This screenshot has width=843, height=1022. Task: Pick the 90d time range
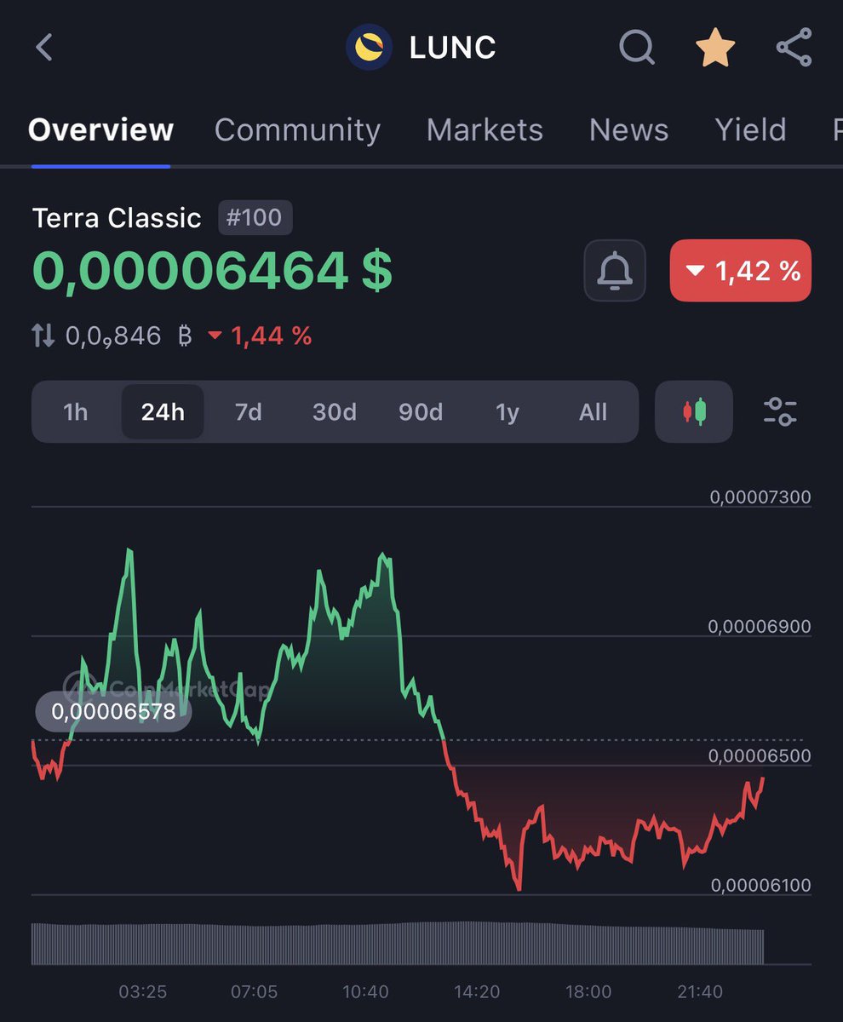421,412
